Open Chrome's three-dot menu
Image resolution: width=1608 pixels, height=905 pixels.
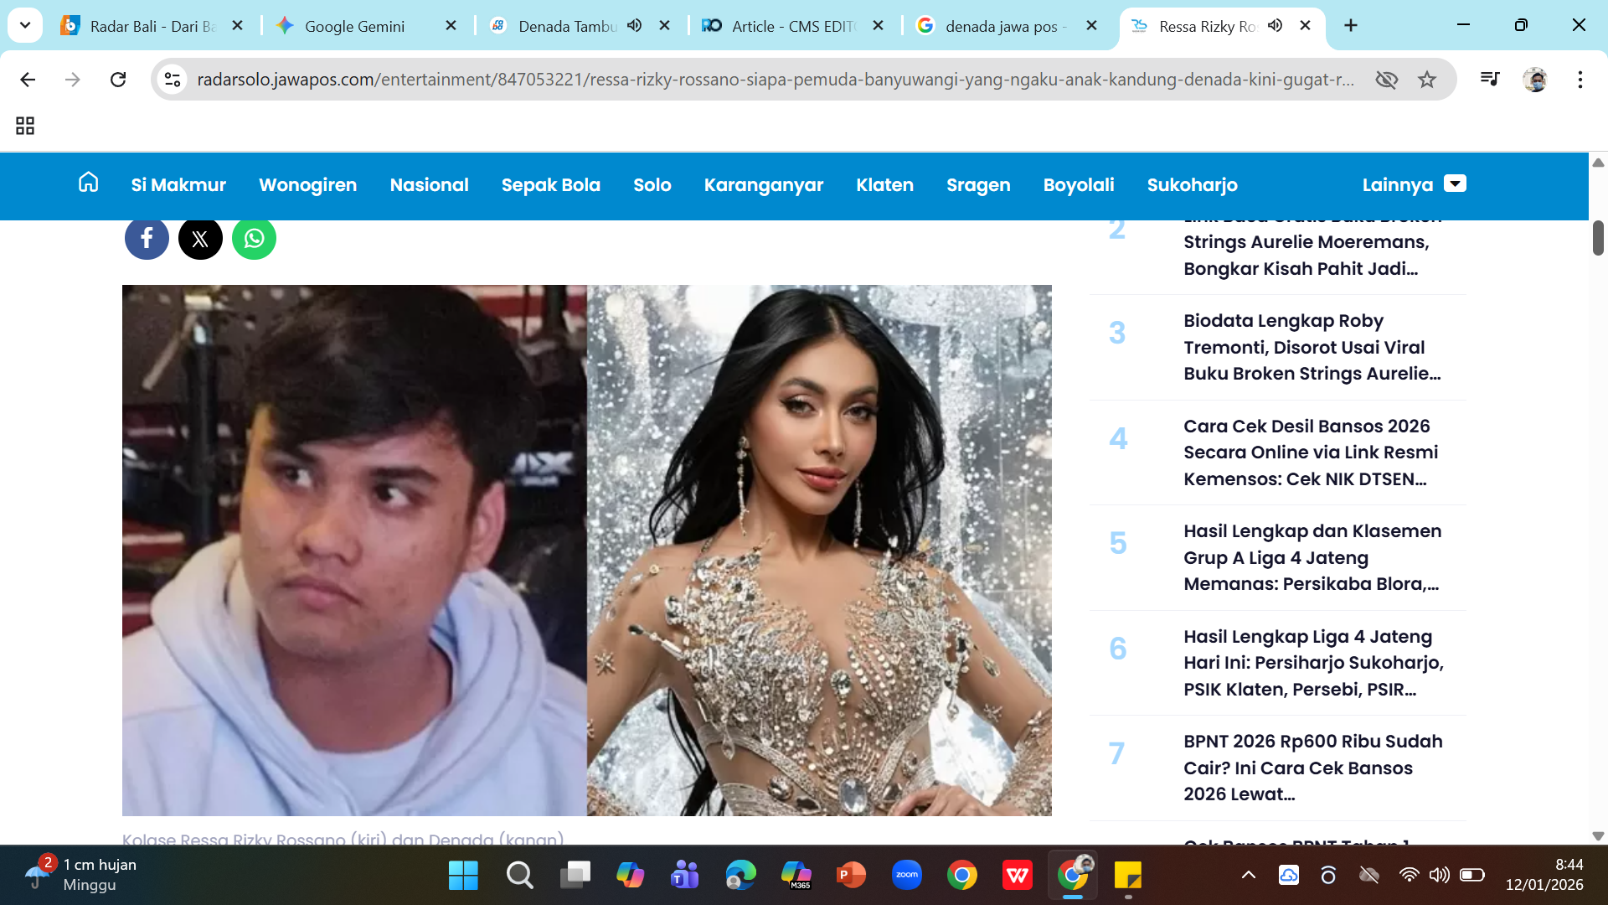1580,80
